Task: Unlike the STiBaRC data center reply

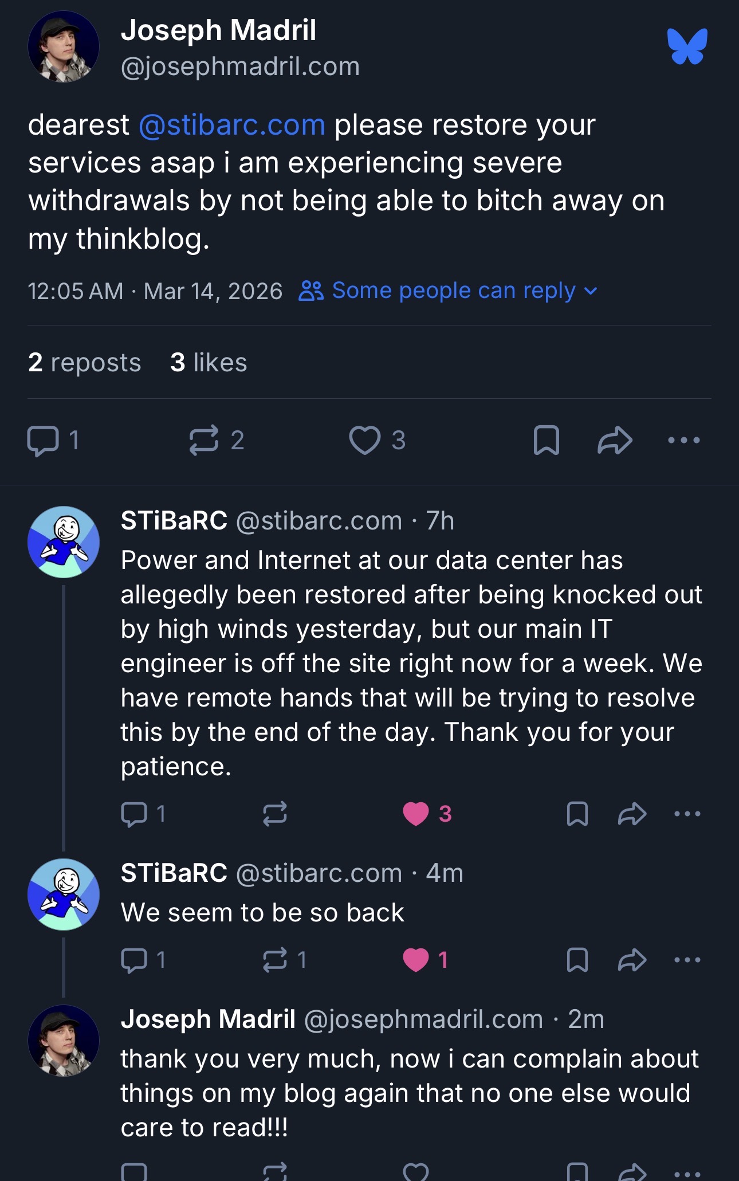Action: (x=416, y=814)
